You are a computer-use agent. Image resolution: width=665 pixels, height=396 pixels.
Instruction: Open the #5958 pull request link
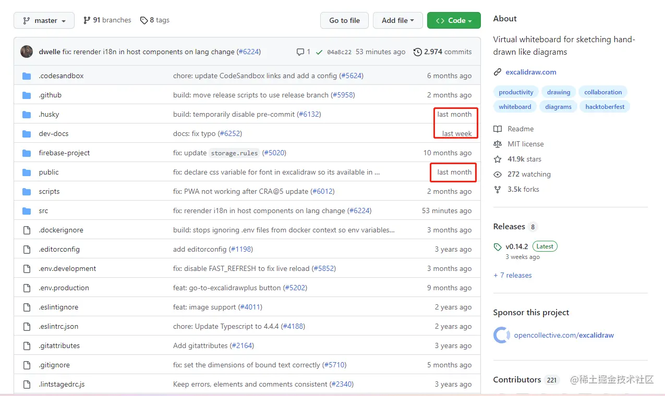tap(343, 95)
